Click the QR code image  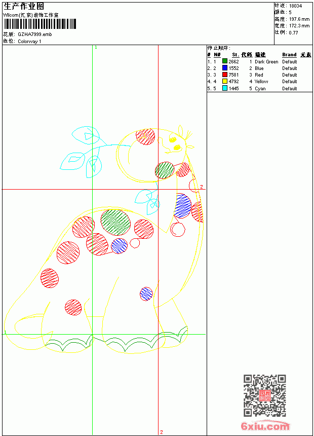(x=264, y=395)
